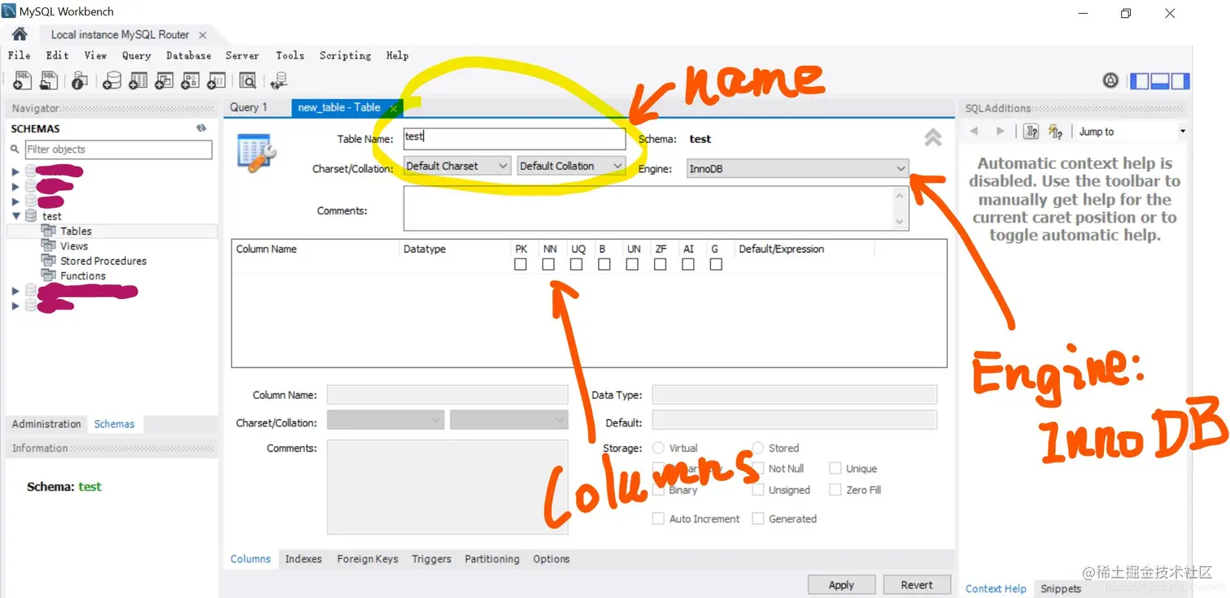Viewport: 1230px width, 598px height.
Task: Switch to the Indexes tab
Action: coord(303,559)
